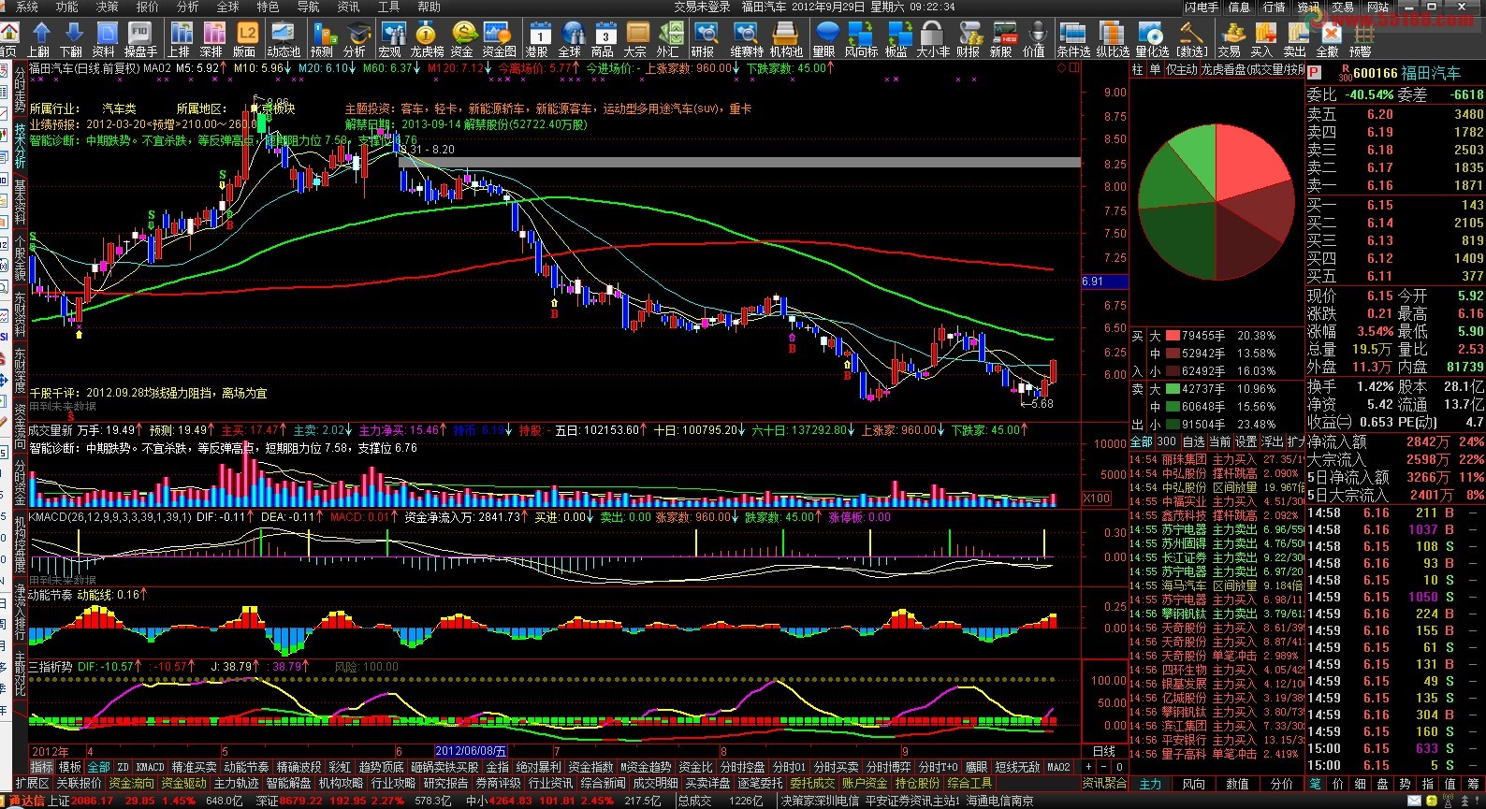This screenshot has height=809, width=1486.
Task: Open the 上排 ranking icon
Action: (x=179, y=39)
